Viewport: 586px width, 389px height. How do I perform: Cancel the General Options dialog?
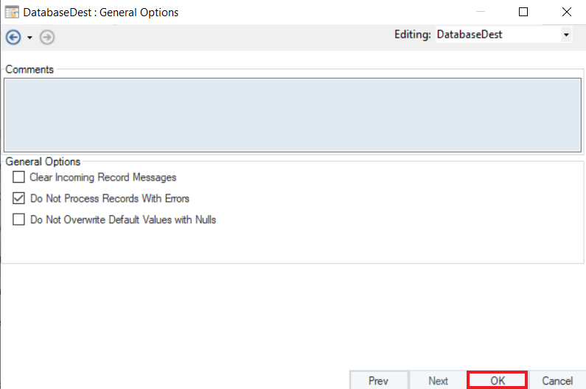(x=557, y=380)
